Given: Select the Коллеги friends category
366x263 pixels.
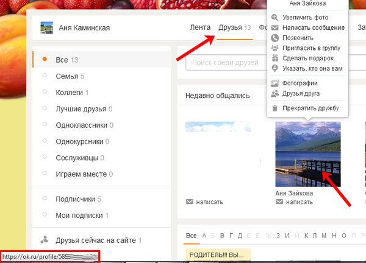Looking at the screenshot, I should 69,93.
